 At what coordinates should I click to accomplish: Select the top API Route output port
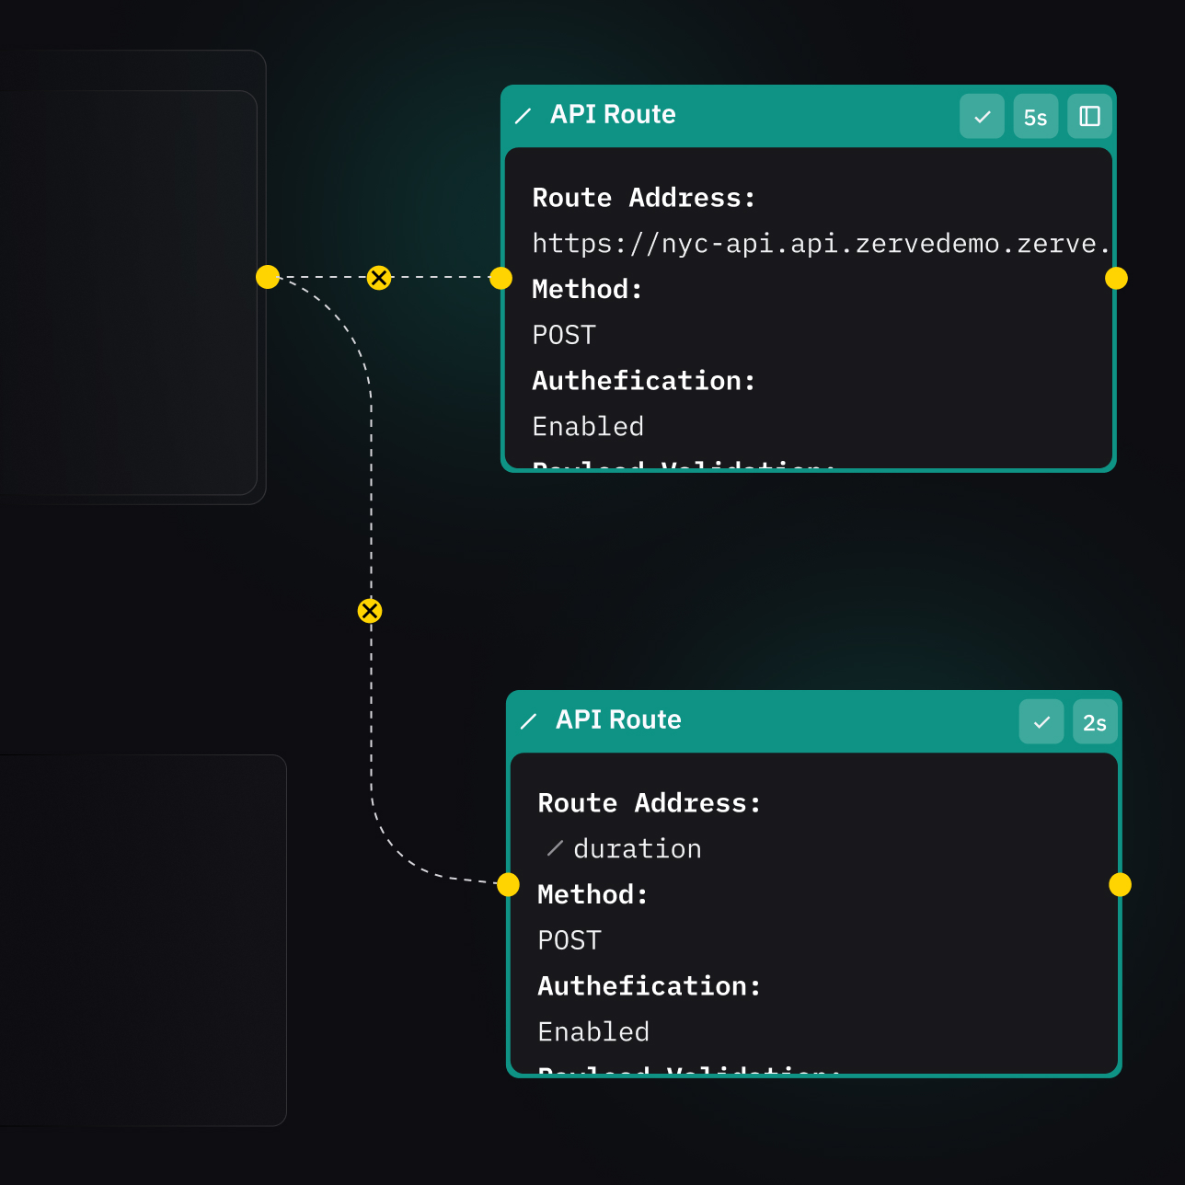(1116, 278)
